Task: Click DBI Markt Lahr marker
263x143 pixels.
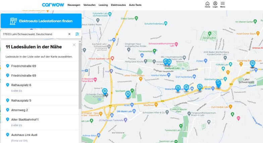Action: click(134, 111)
